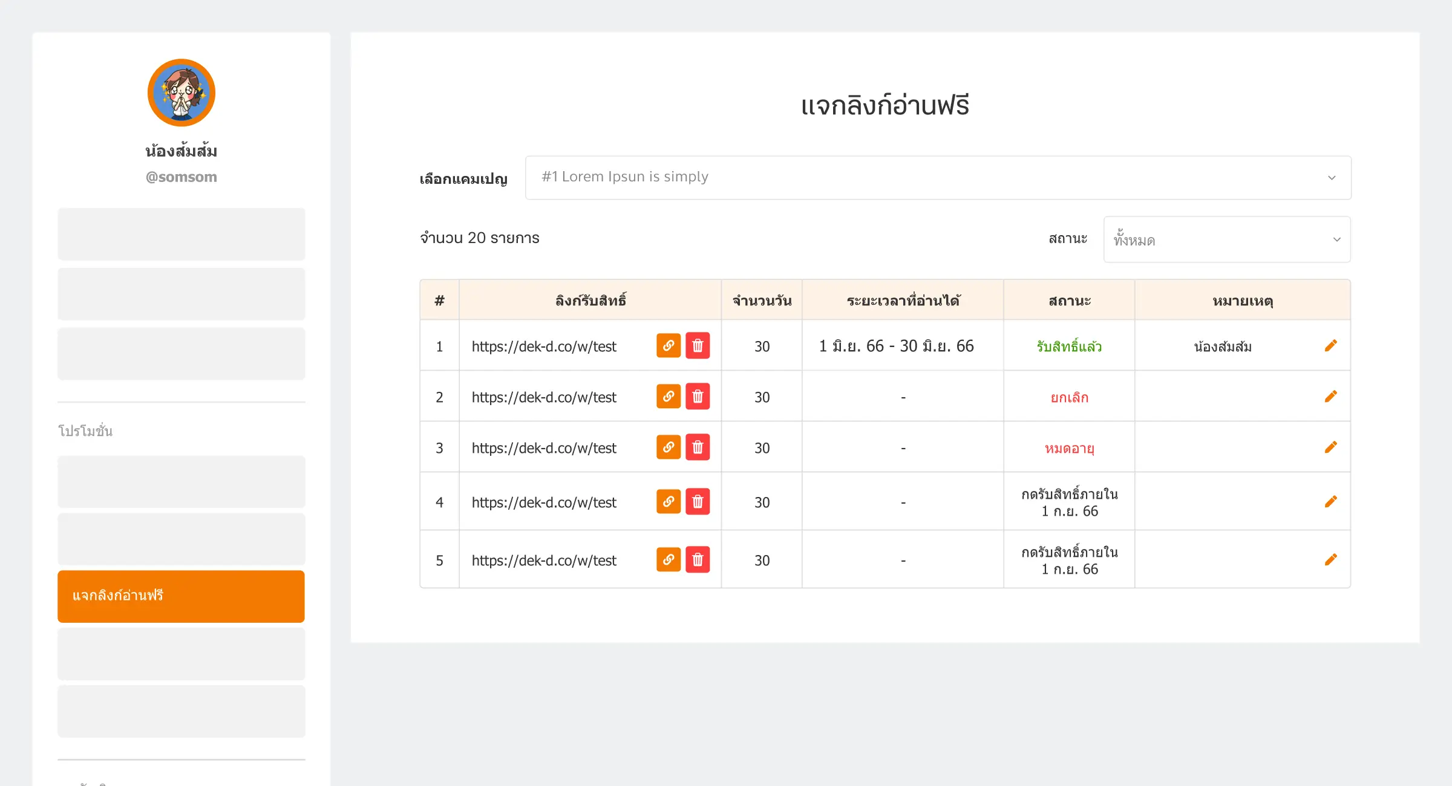Click the รับสิทธิ์แล้ว status in row 1
The width and height of the screenshot is (1452, 786).
click(x=1068, y=346)
